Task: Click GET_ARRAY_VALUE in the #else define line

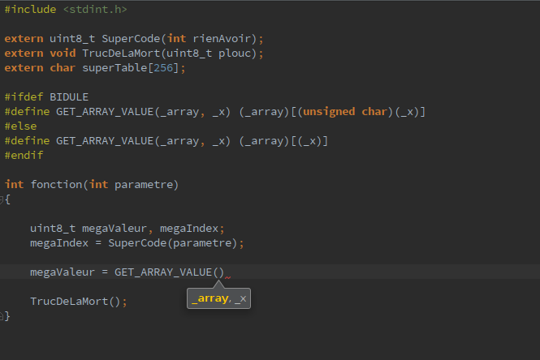Action: tap(105, 141)
